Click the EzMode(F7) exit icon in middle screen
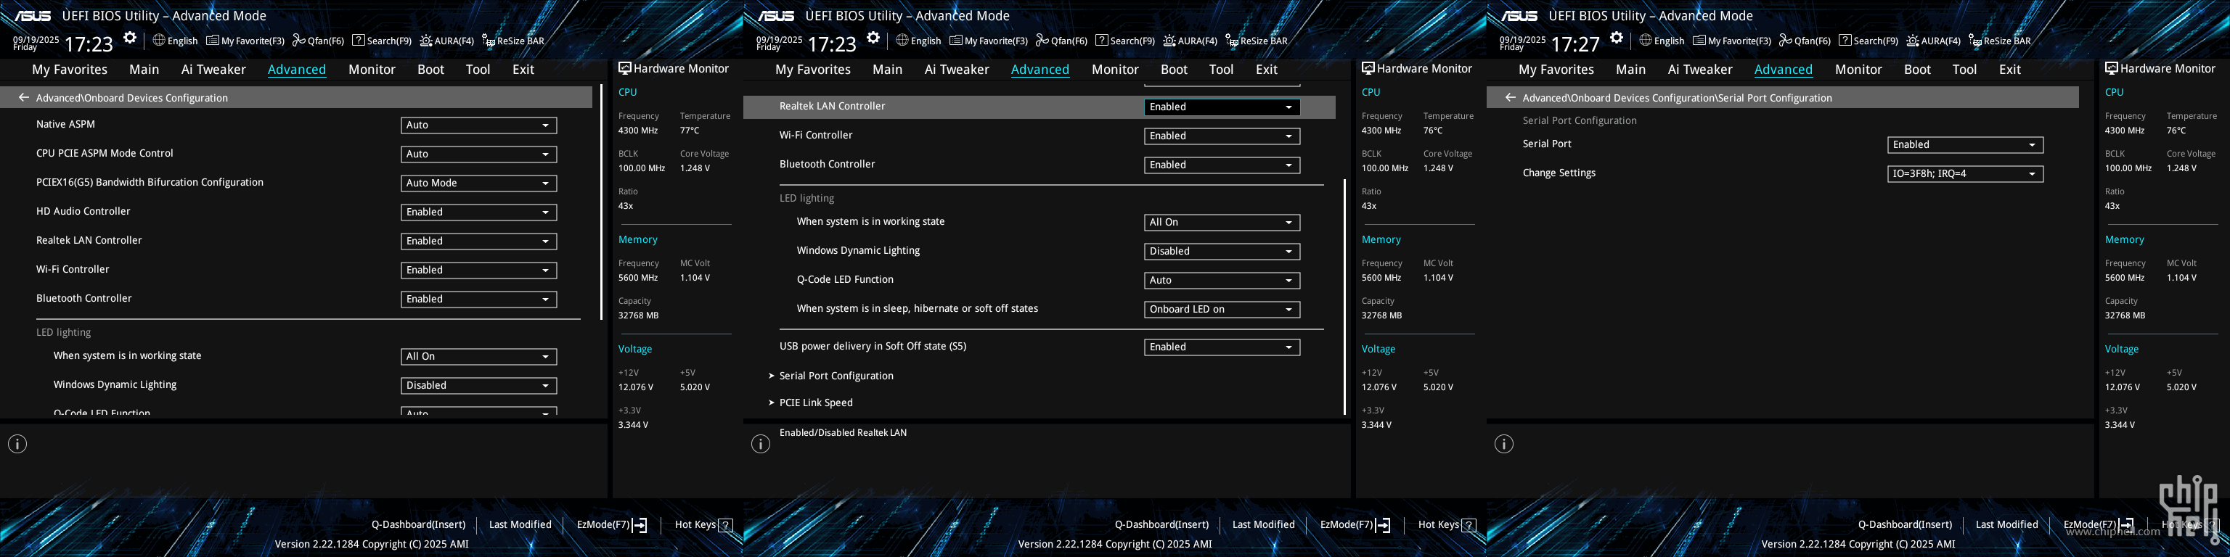2230x557 pixels. 1384,525
